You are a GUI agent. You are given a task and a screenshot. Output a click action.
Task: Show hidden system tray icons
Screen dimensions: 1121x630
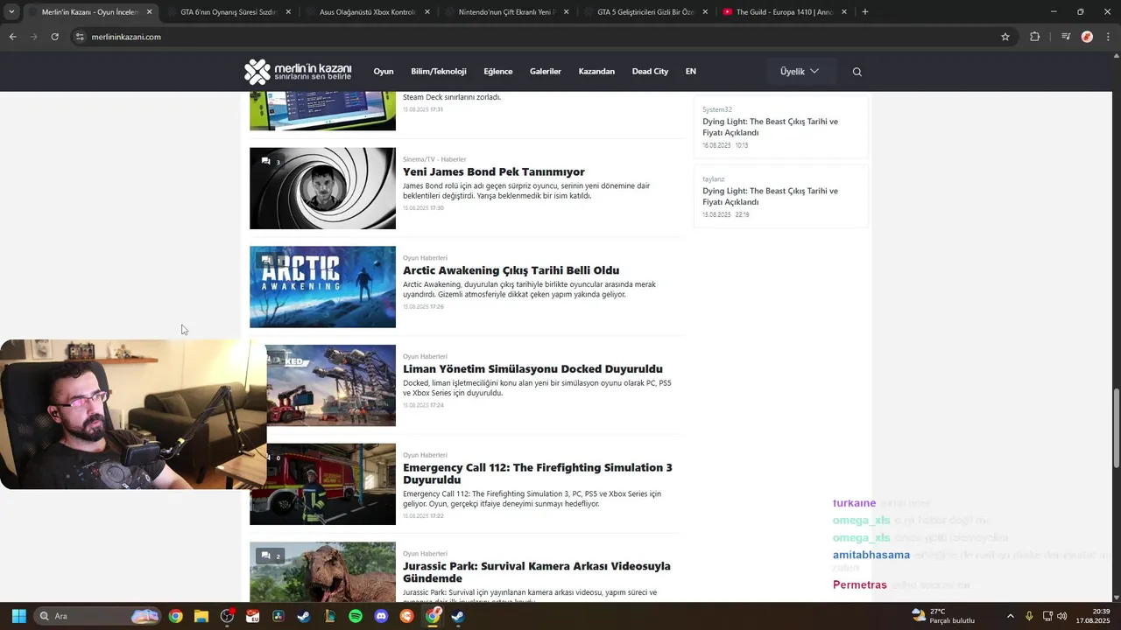(x=1010, y=616)
